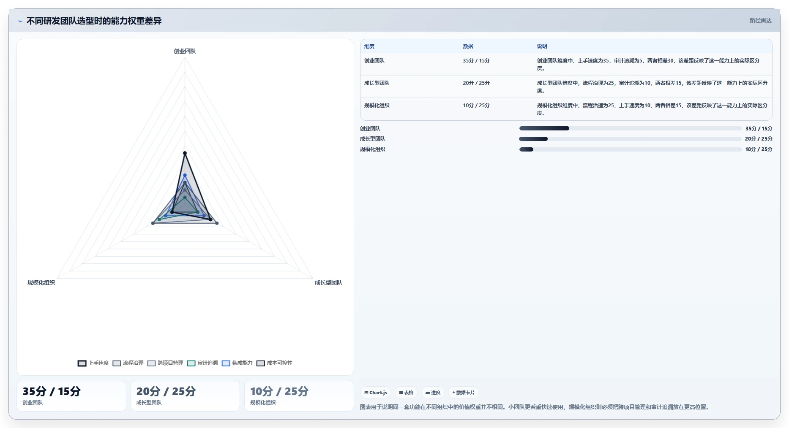This screenshot has height=428, width=789.
Task: Click the 成长型团队 label beside the progress bars
Action: (x=373, y=139)
